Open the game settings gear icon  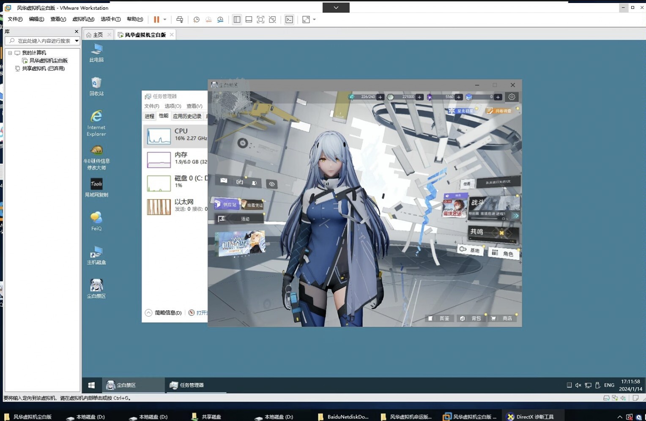click(x=512, y=97)
